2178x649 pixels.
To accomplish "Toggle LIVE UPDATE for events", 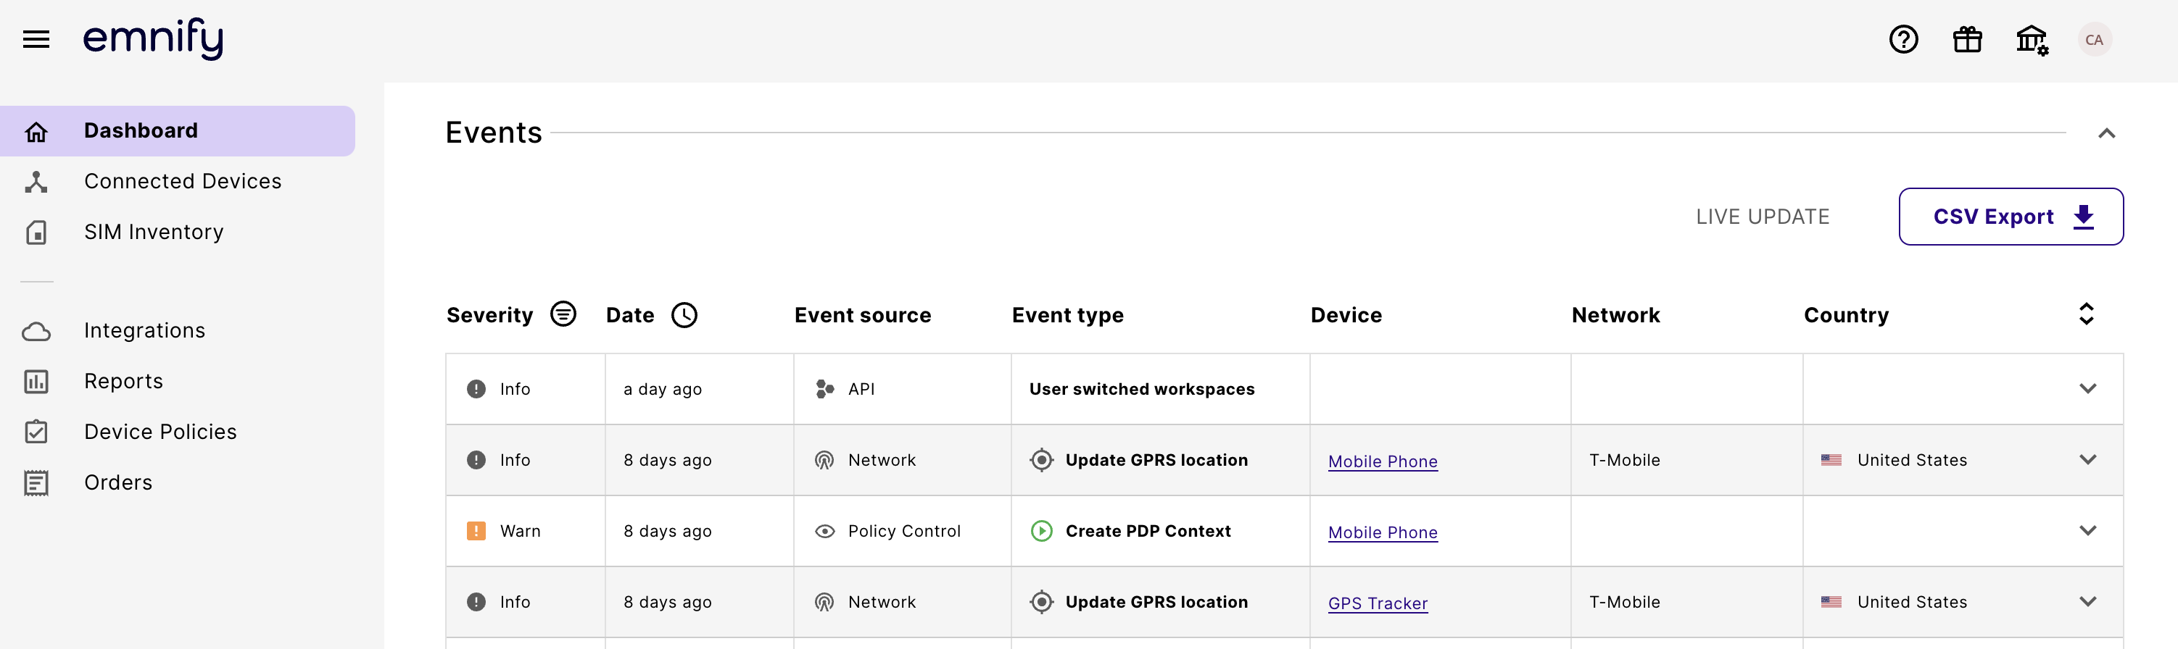I will point(1762,217).
